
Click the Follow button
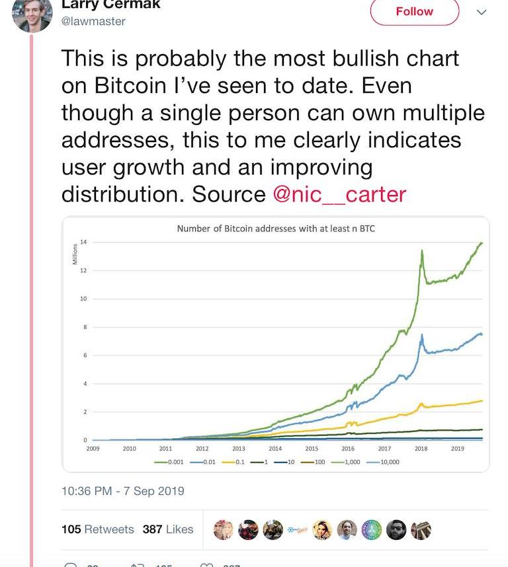[x=414, y=11]
